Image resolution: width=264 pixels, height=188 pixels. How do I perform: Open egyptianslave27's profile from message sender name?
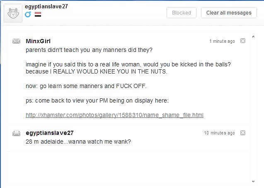click(x=50, y=133)
